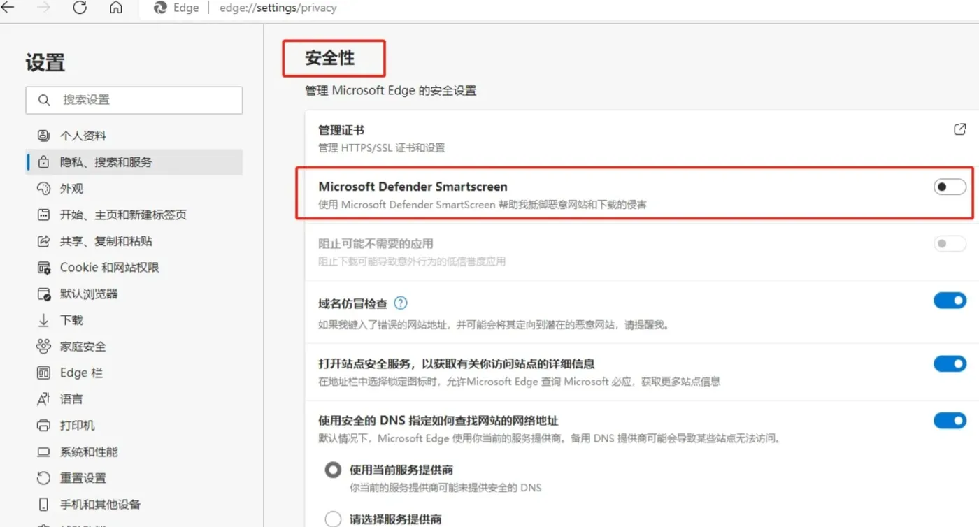Open 开始、主页和新建标签页 section
Image resolution: width=979 pixels, height=527 pixels.
pyautogui.click(x=134, y=215)
